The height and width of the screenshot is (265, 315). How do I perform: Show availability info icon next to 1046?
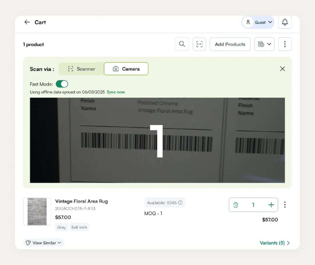[180, 203]
